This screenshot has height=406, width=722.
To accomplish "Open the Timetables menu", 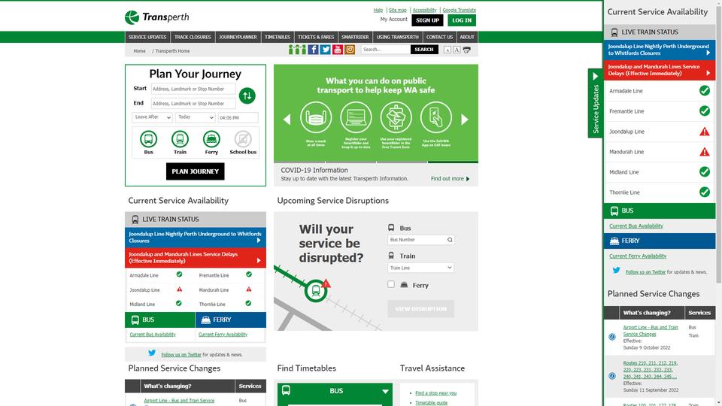I will 278,38.
